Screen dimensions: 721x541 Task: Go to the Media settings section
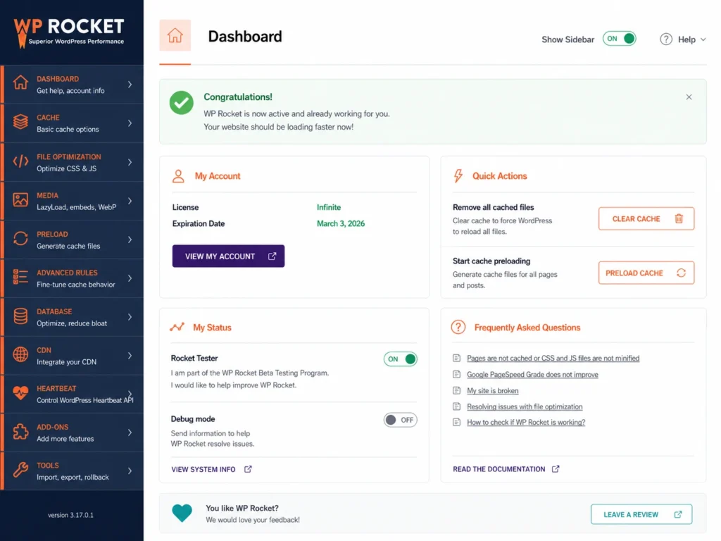click(x=73, y=201)
